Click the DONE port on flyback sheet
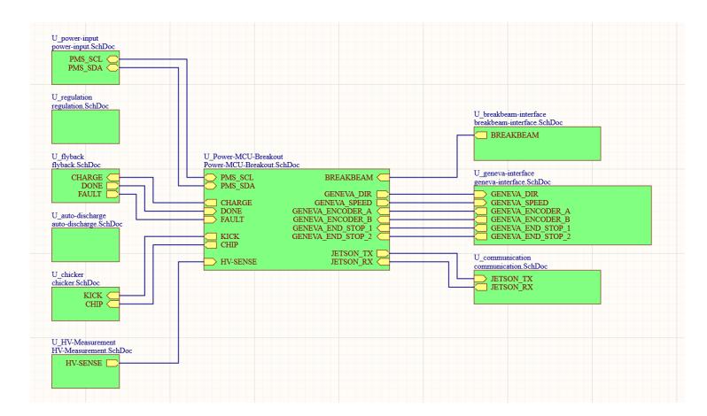 tap(113, 186)
